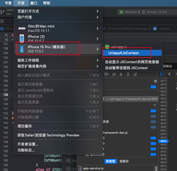The width and height of the screenshot is (177, 171).
Task: Click the grid related-items icon in Xcode
Action: click(2, 21)
